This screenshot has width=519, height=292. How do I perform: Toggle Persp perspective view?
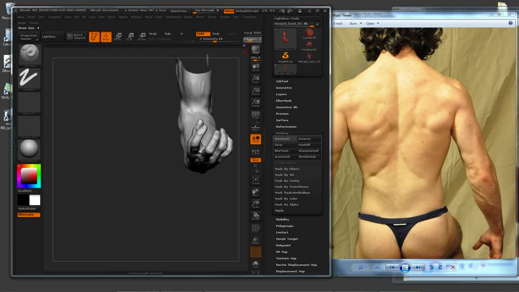pos(255,115)
